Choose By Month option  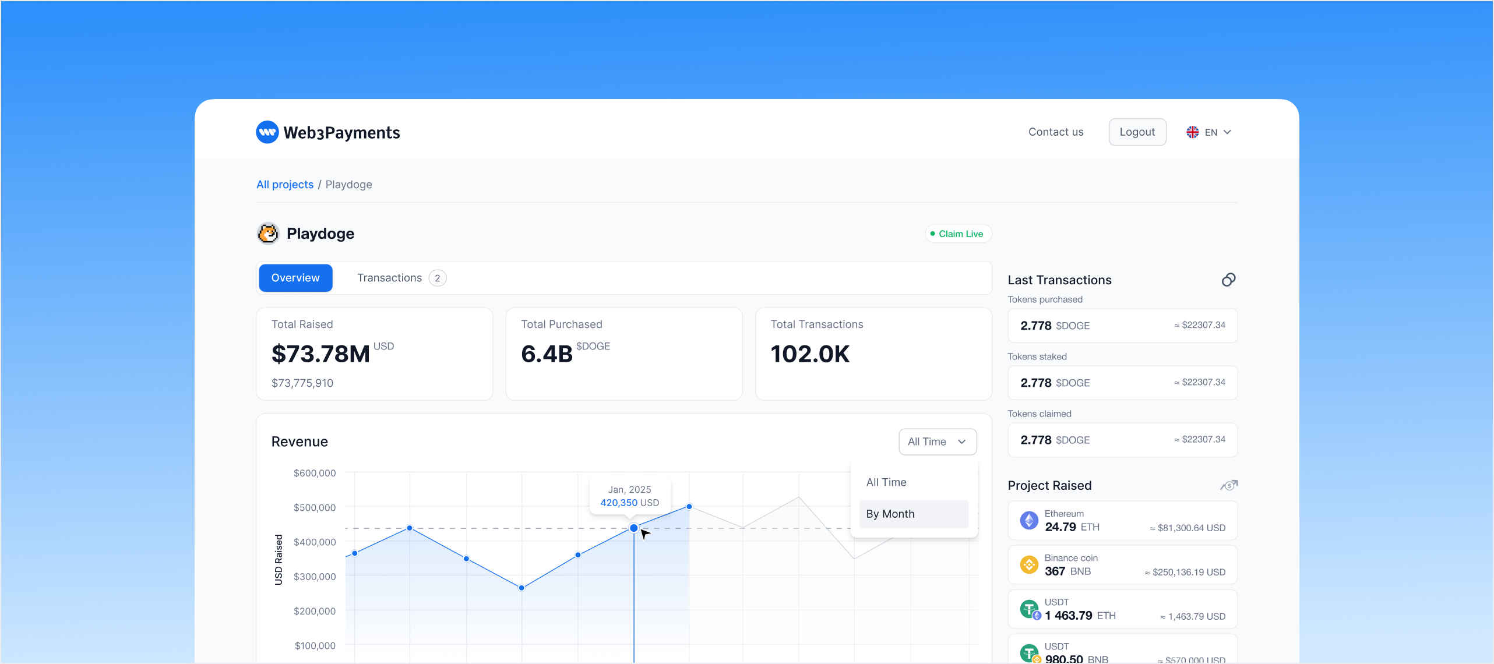click(x=913, y=514)
